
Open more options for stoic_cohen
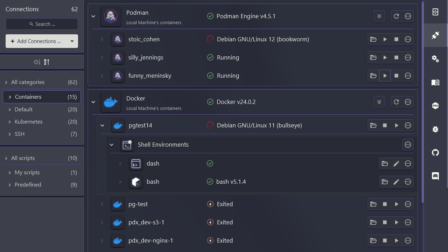[x=408, y=39]
